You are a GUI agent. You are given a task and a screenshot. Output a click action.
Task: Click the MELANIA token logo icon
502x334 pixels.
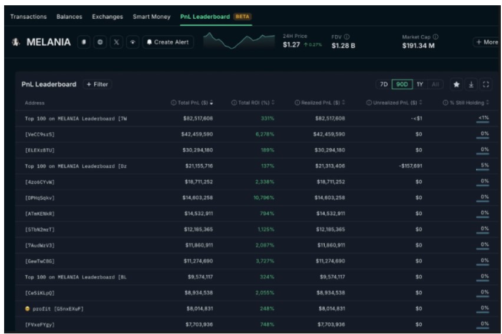[16, 42]
